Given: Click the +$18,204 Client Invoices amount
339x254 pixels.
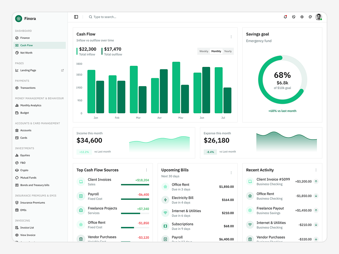Looking at the screenshot, I should pyautogui.click(x=142, y=180).
